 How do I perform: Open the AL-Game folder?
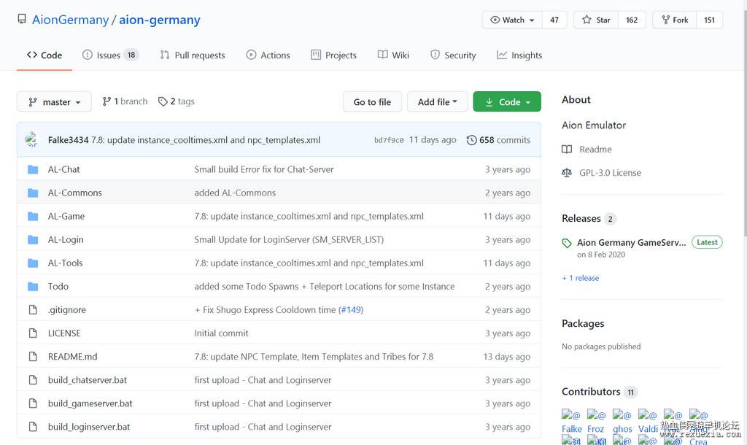coord(66,216)
